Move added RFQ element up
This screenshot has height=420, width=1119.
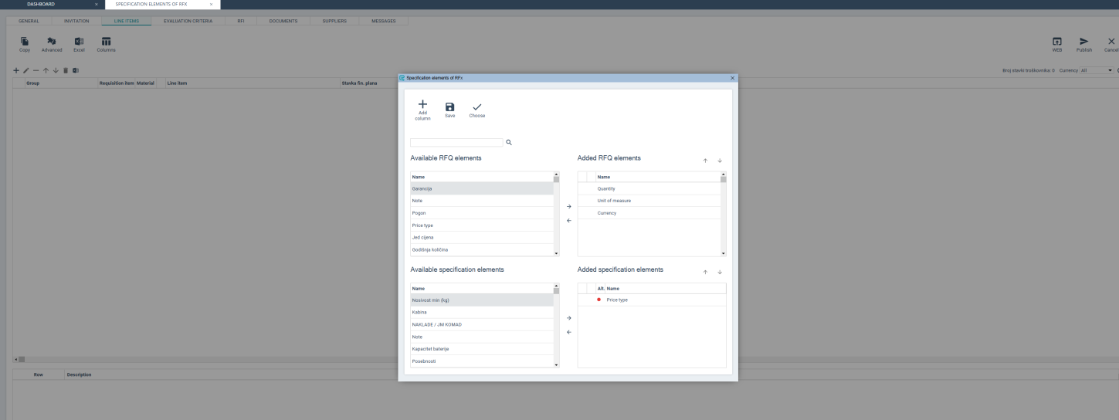pos(705,161)
